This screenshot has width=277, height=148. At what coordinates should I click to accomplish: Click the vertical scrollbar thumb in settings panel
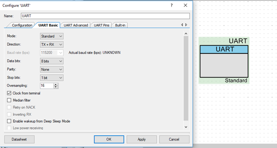click(186, 78)
